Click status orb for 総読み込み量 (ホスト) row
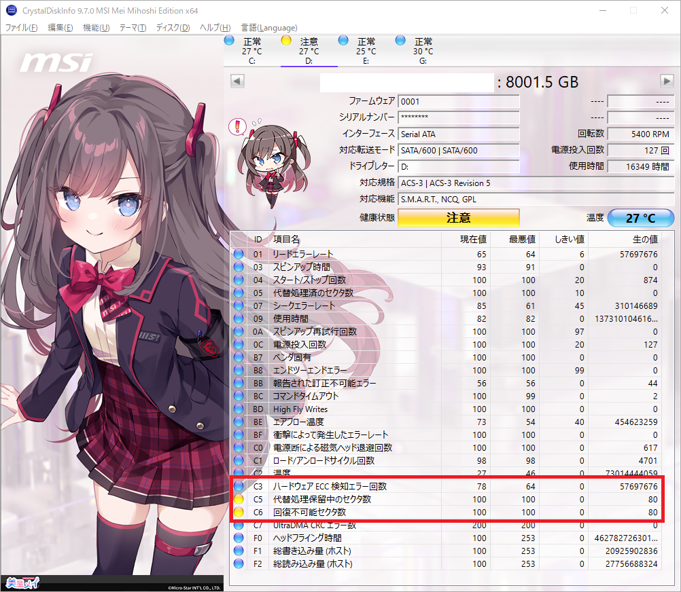 [239, 563]
